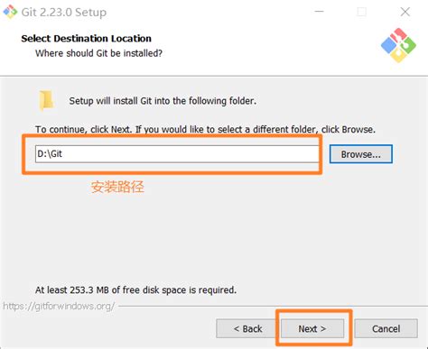Image resolution: width=428 pixels, height=349 pixels.
Task: Click the disabled maximize window button
Action: click(x=361, y=12)
